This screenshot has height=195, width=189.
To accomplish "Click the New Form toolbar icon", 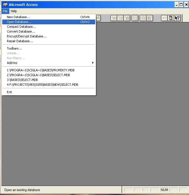I will coord(120,18).
